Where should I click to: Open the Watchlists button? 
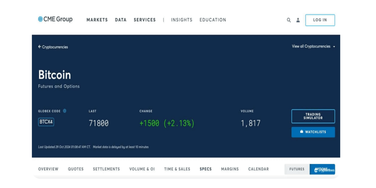click(x=313, y=132)
